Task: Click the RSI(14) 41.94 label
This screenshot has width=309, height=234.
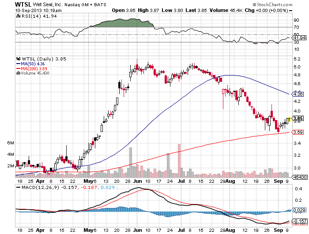Action: point(39,16)
